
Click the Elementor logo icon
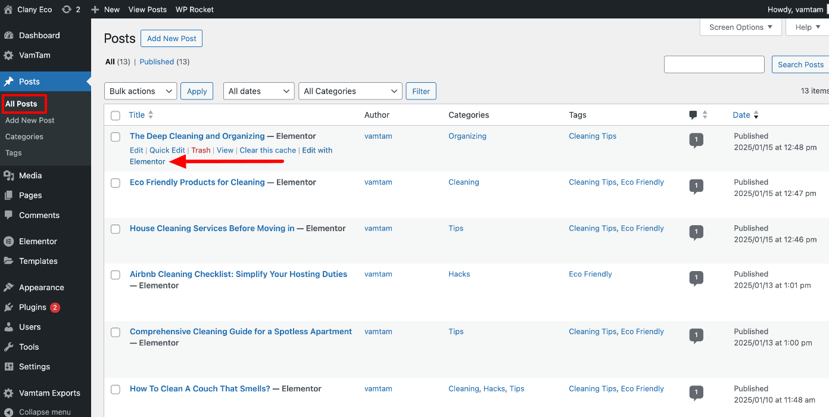click(8, 241)
